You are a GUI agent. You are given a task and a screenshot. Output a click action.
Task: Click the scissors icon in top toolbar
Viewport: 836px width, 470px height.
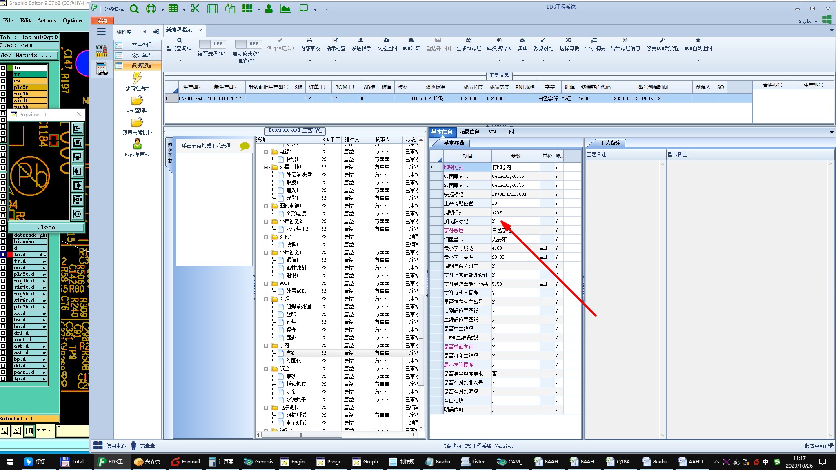pyautogui.click(x=195, y=9)
